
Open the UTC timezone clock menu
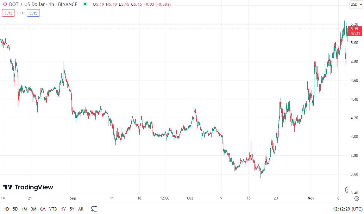(348, 209)
